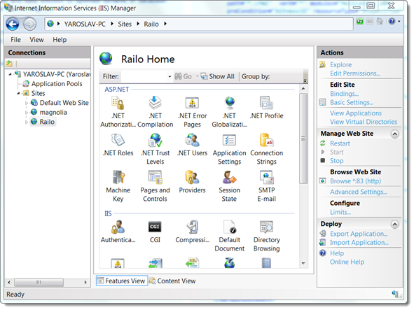This screenshot has height=310, width=414.
Task: Switch to Content View tab
Action: 172,281
